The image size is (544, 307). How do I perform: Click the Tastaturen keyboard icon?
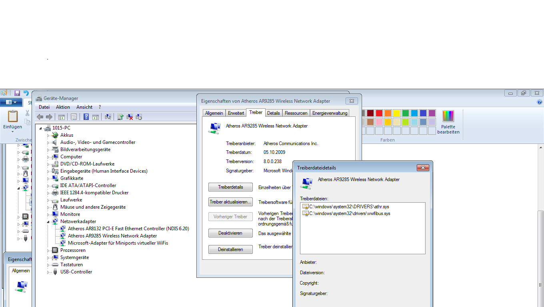pyautogui.click(x=55, y=265)
